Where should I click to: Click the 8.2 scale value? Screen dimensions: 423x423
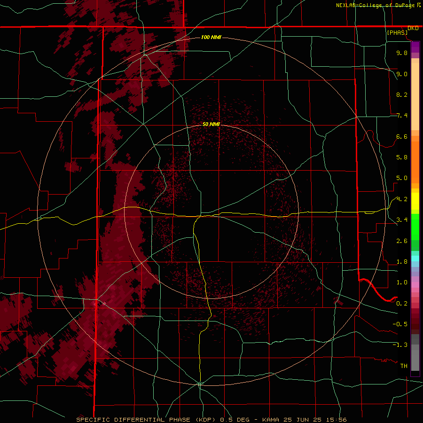[402, 94]
